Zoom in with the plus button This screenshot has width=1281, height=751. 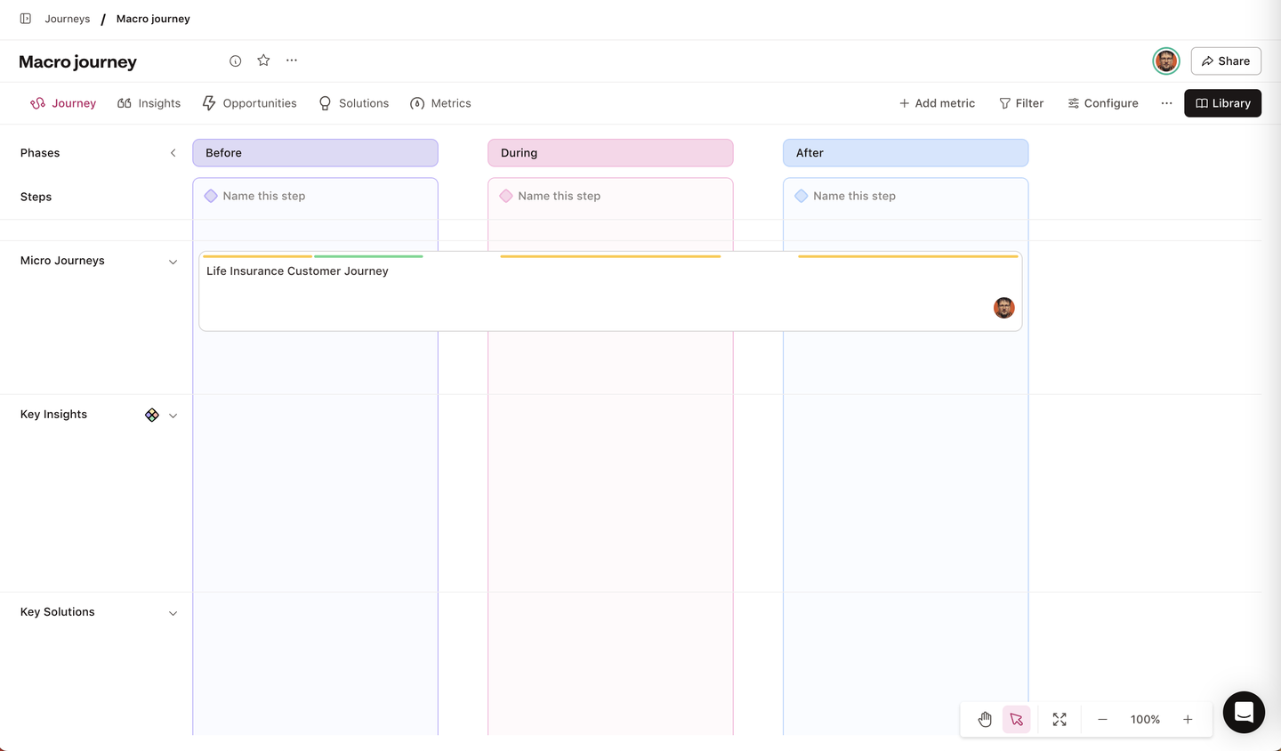click(x=1188, y=720)
